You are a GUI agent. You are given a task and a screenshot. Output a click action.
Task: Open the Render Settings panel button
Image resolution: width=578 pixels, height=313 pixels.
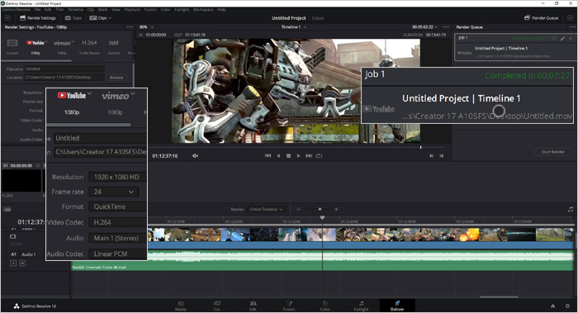[38, 17]
